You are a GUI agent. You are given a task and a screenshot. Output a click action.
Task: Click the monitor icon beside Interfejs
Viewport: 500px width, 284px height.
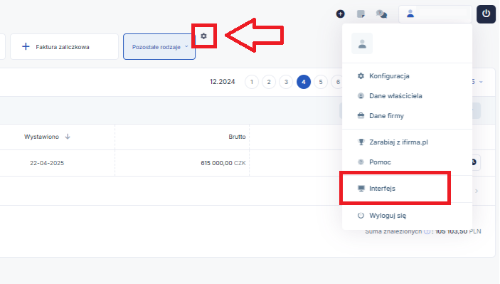coord(361,189)
